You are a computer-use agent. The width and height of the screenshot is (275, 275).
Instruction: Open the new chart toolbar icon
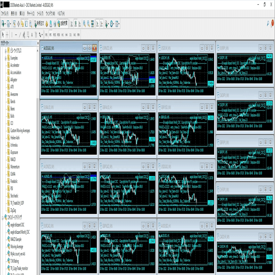point(3,24)
